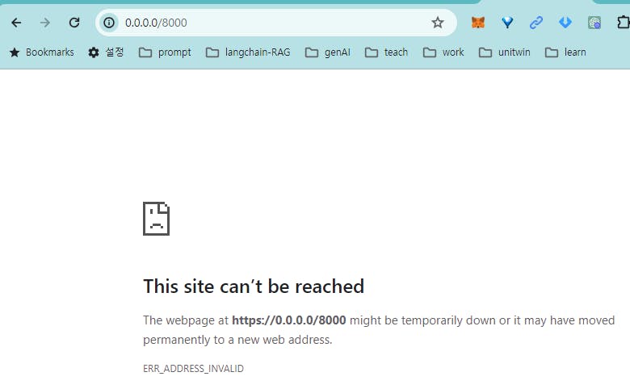The image size is (630, 389).
Task: Expand the prompt bookmarks folder
Action: (x=165, y=52)
